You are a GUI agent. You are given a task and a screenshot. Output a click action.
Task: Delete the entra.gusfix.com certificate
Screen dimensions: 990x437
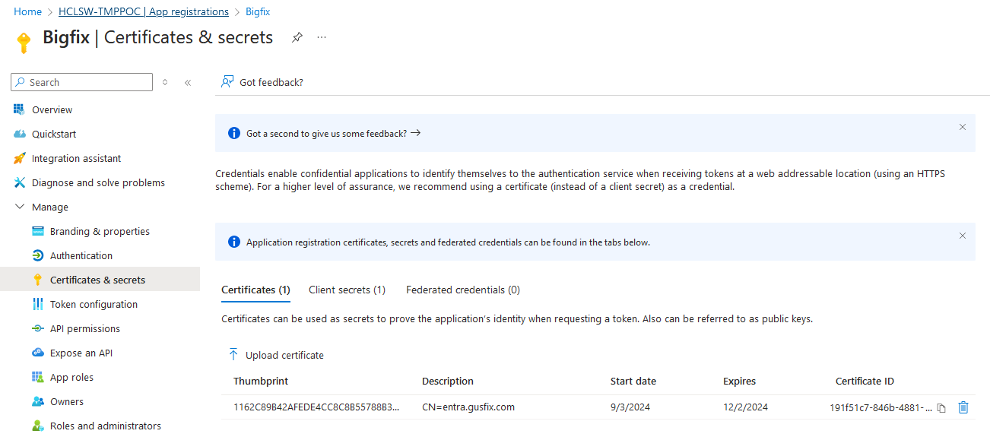click(x=963, y=407)
